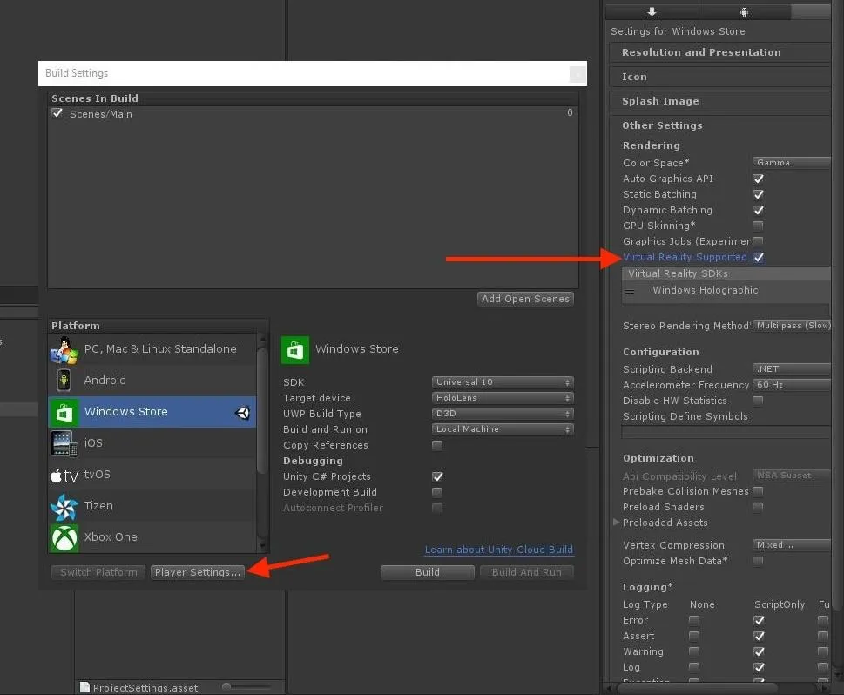Toggle ScriptOnly checkbox for Log row
Image resolution: width=844 pixels, height=695 pixels.
(x=759, y=667)
